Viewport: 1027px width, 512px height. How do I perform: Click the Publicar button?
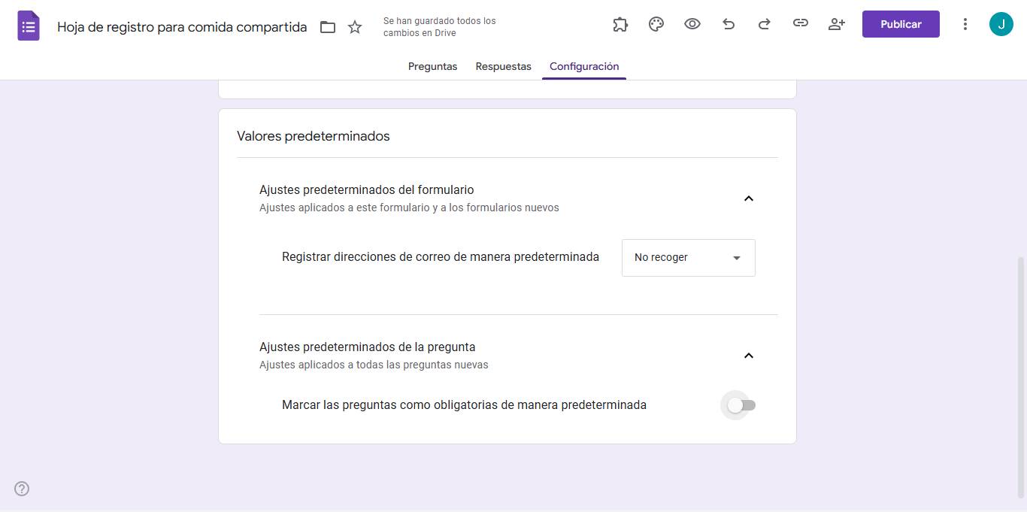(x=900, y=23)
